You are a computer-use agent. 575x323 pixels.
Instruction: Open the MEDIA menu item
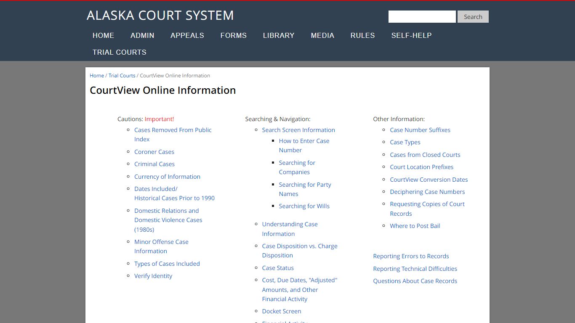(322, 35)
